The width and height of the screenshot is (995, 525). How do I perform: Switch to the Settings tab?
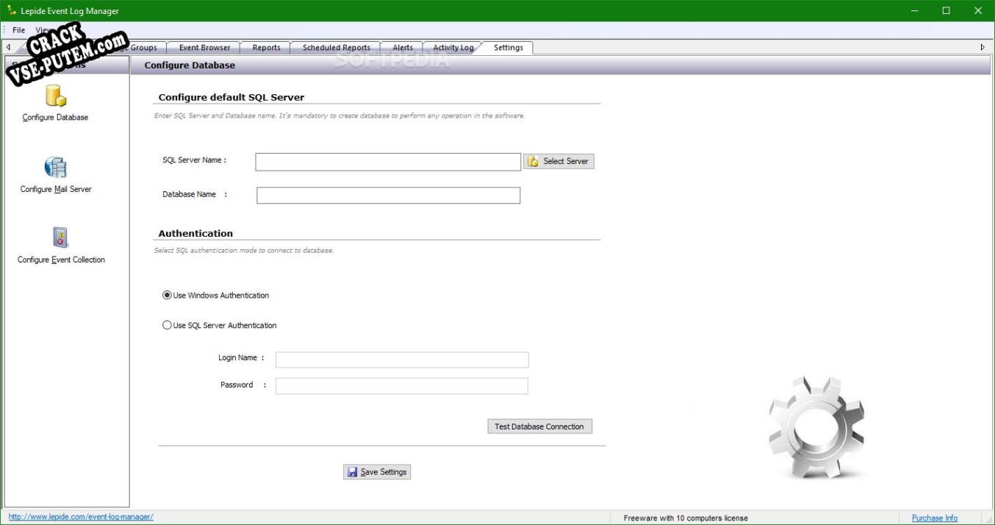coord(509,48)
